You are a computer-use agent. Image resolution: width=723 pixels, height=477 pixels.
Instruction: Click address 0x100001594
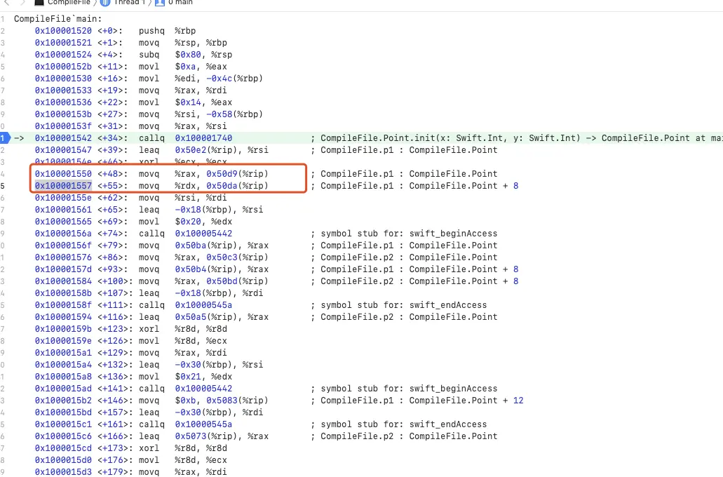pos(63,317)
